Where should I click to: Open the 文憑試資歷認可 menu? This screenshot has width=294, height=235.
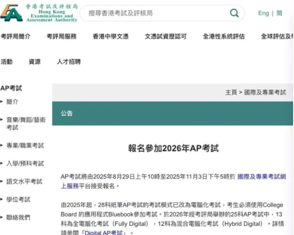165,36
